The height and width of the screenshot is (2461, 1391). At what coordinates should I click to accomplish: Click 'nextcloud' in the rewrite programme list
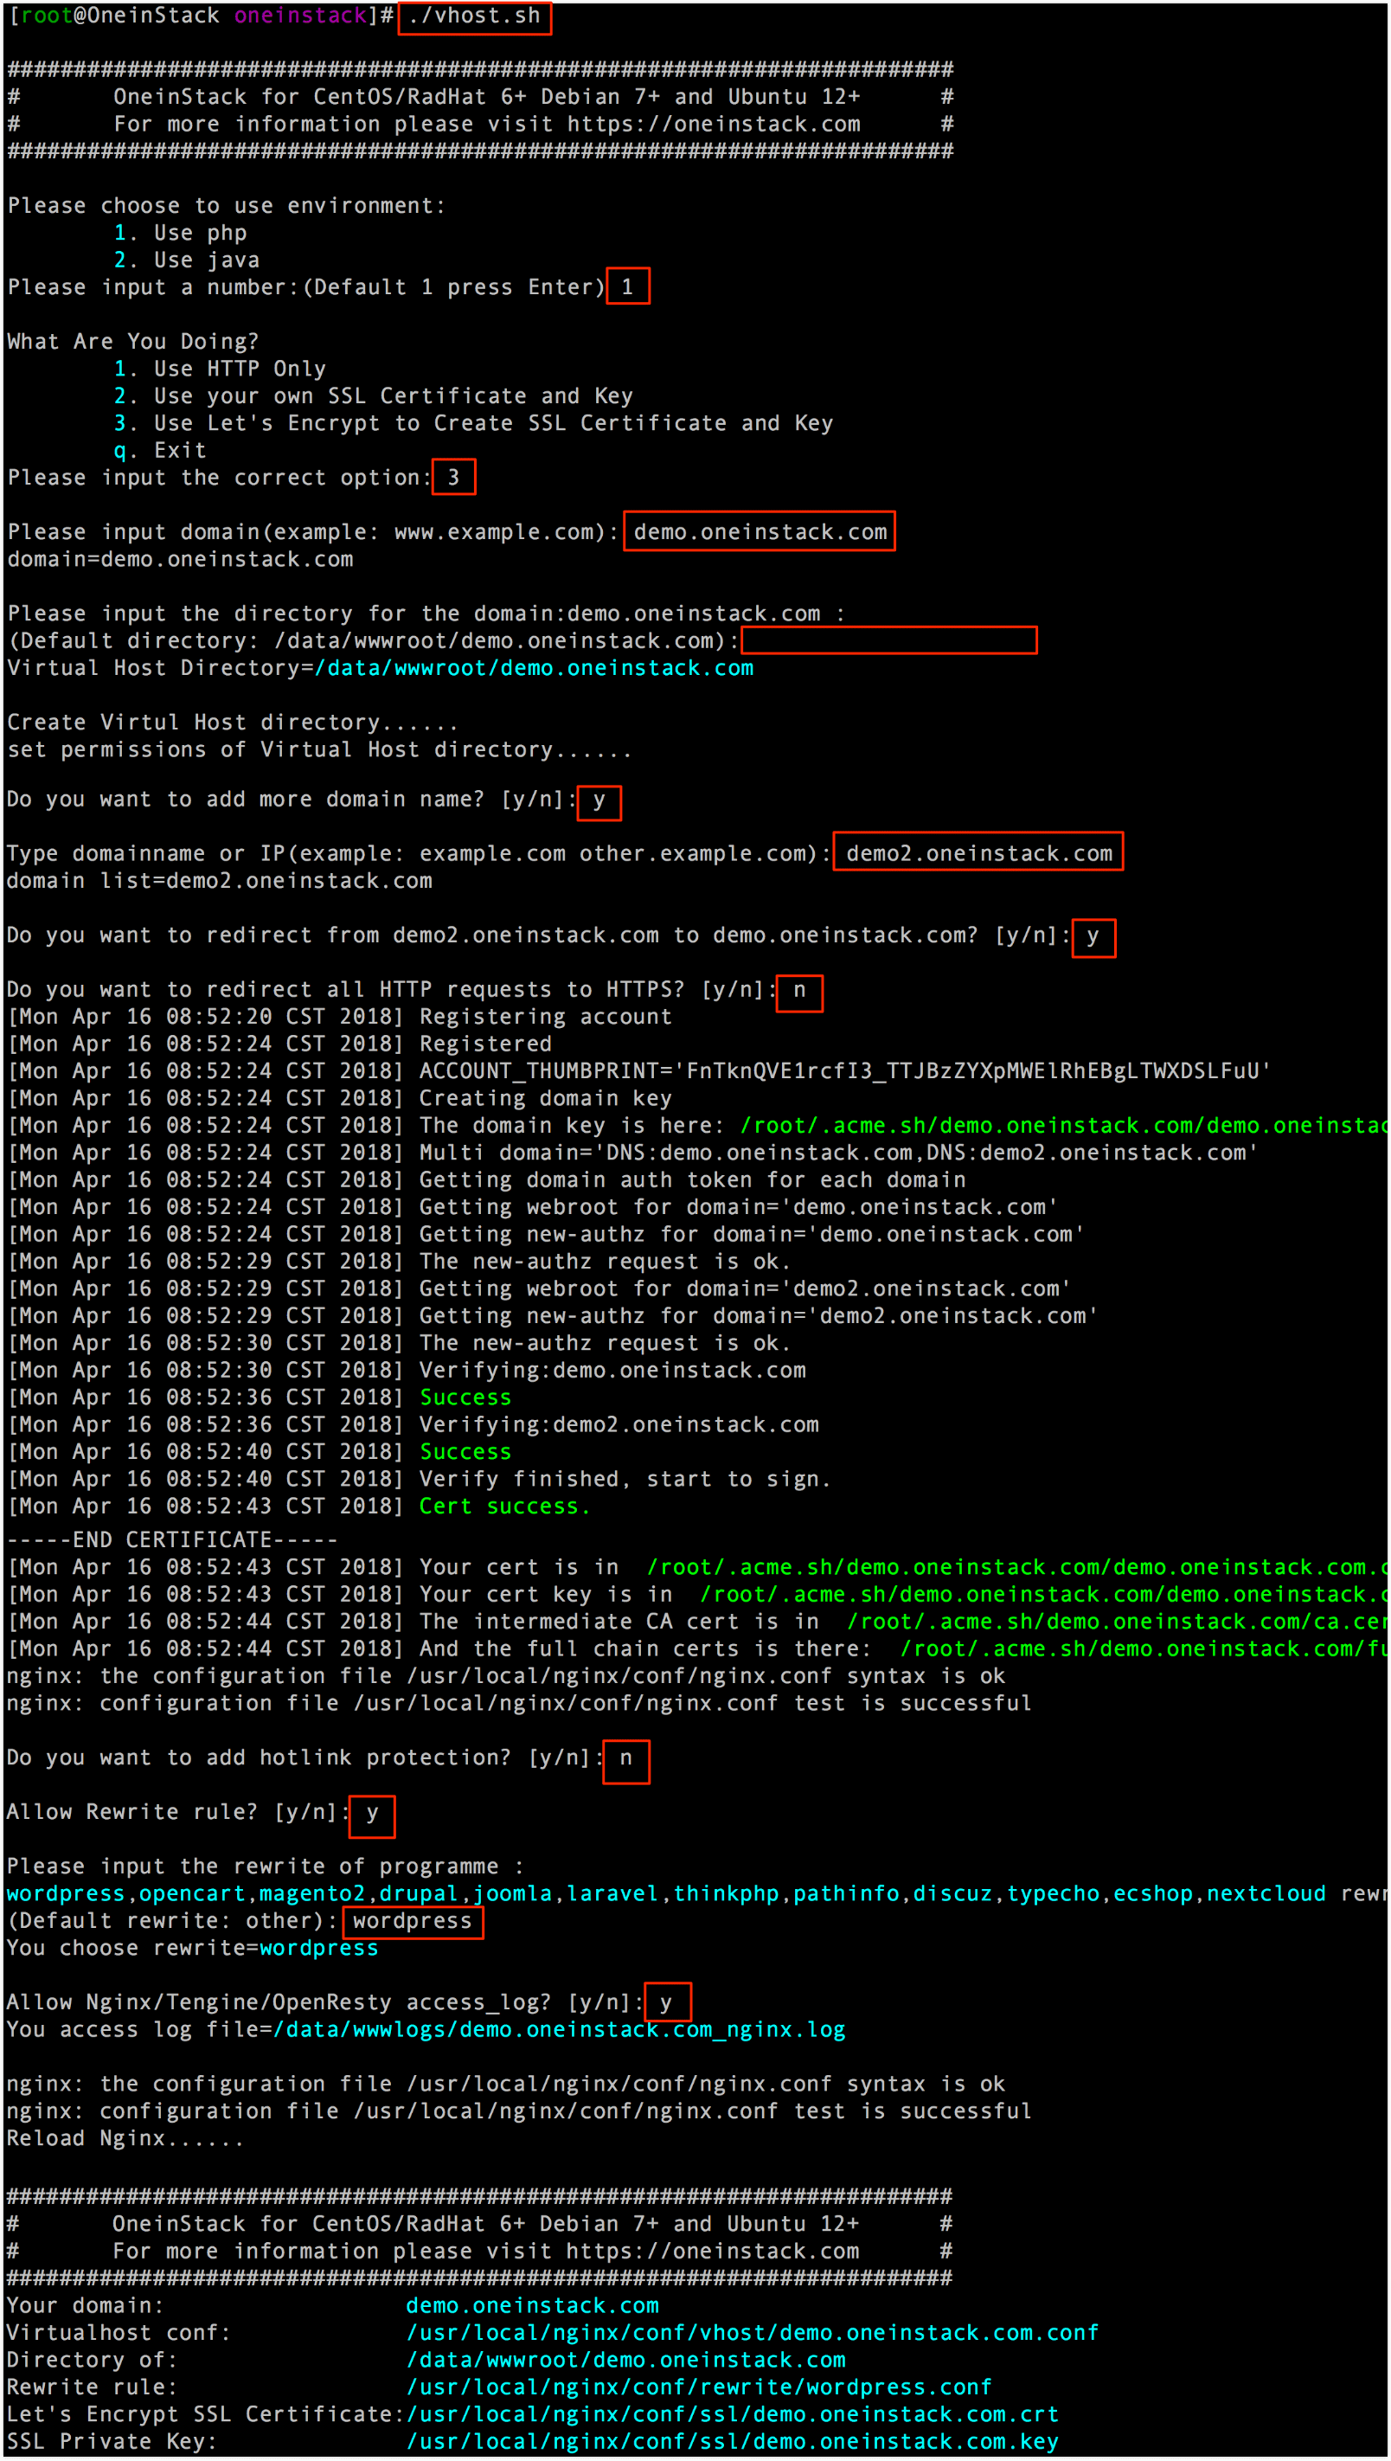tap(1266, 1893)
